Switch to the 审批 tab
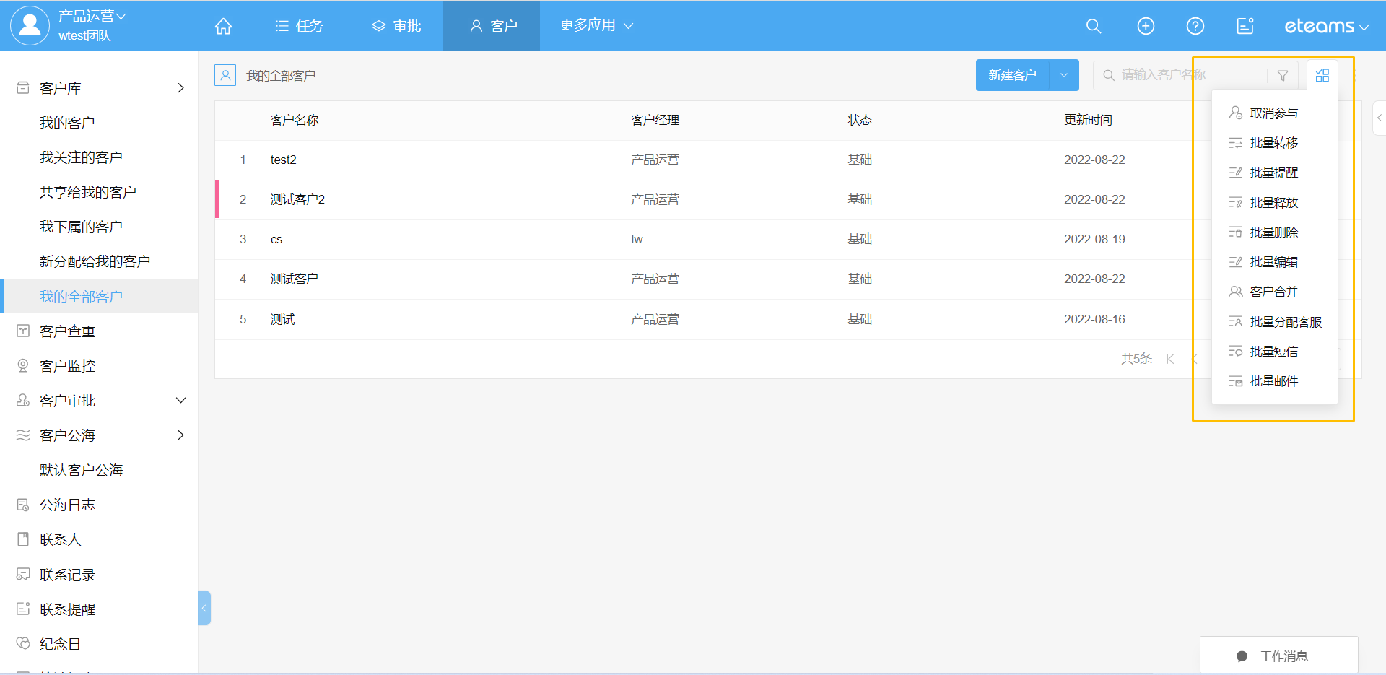Viewport: 1386px width, 675px height. coord(396,26)
